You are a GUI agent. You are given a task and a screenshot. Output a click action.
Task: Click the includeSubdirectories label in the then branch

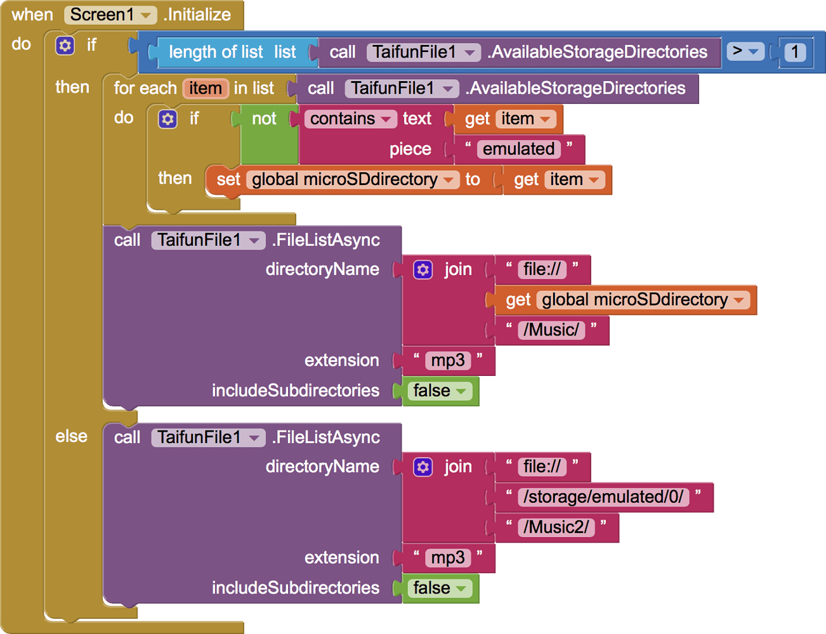click(296, 391)
